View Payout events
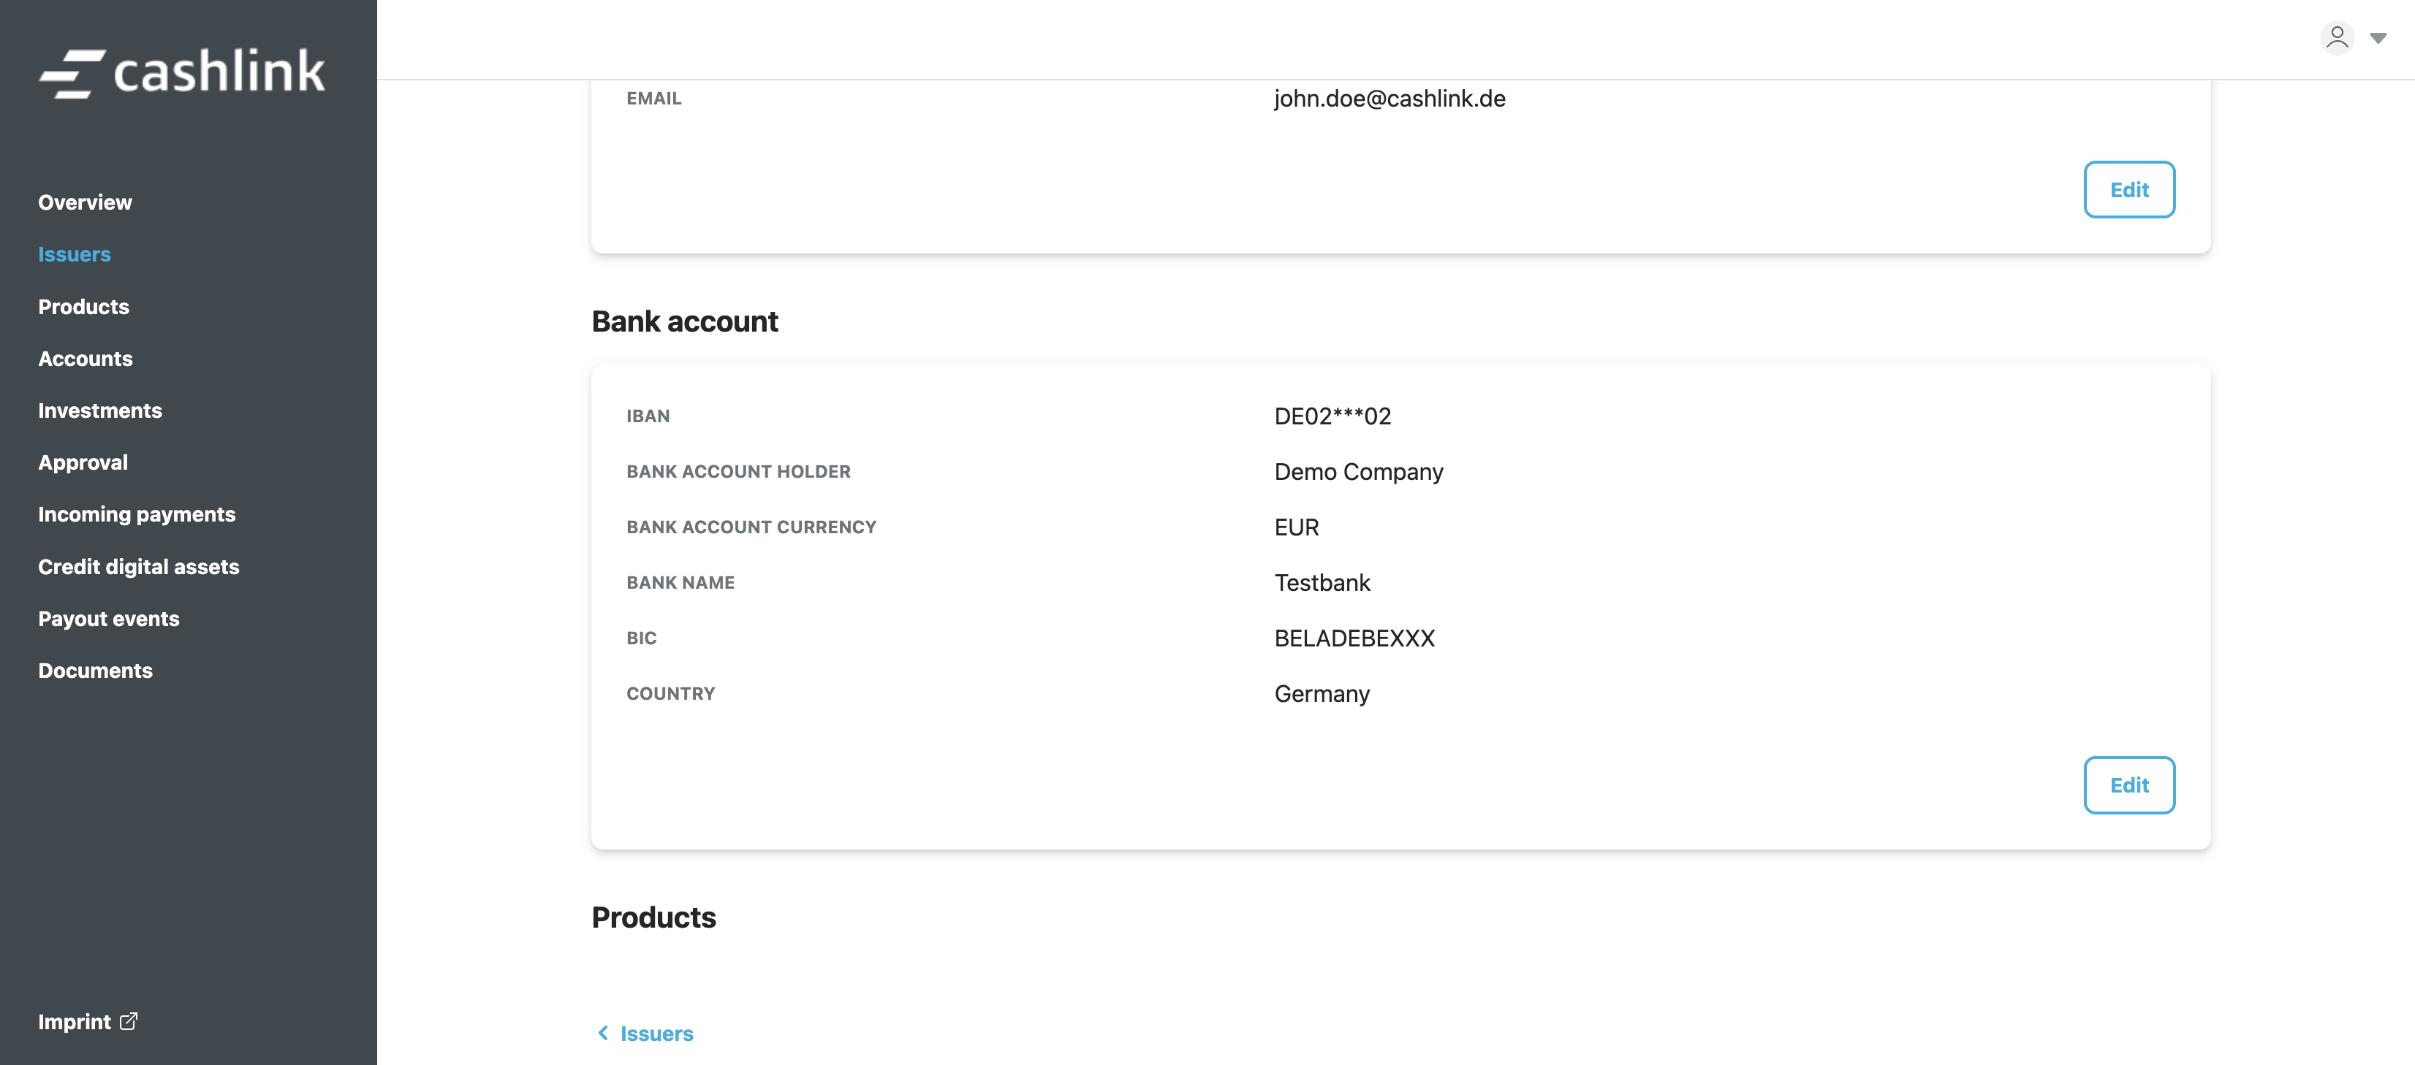Image resolution: width=2415 pixels, height=1065 pixels. tap(109, 619)
